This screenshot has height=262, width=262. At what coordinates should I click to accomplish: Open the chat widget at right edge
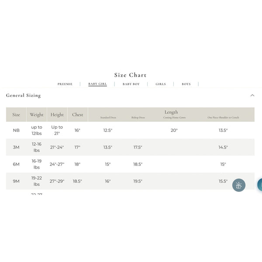[x=260, y=185]
